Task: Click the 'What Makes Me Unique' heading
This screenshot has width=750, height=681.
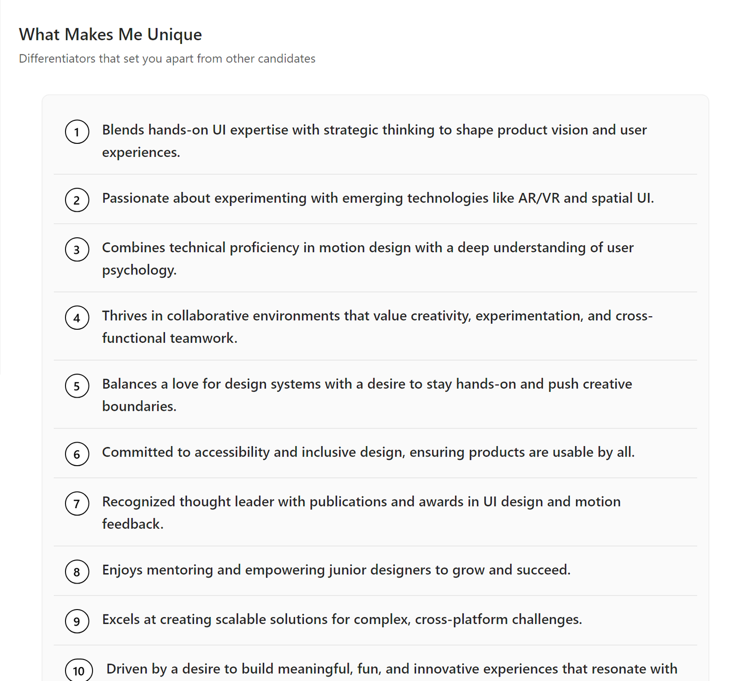Action: pyautogui.click(x=110, y=34)
